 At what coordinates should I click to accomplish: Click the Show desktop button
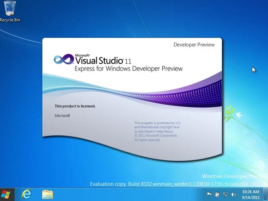pos(265,195)
